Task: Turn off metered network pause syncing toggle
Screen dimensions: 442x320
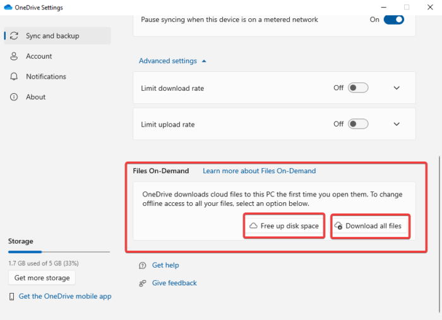Action: click(393, 20)
